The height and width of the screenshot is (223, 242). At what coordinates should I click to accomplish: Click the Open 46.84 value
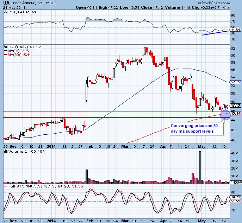tap(86, 7)
